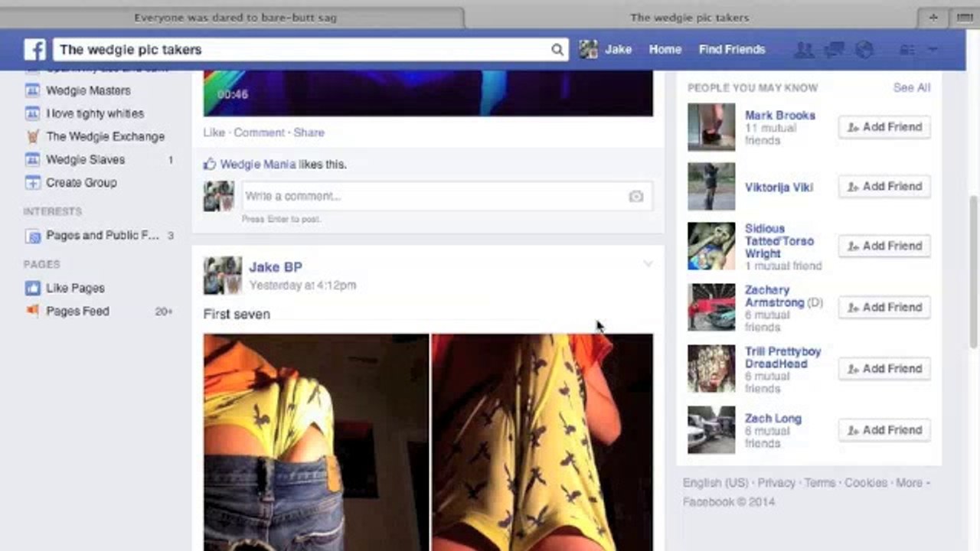Open Viktorija Viki profile name
980x551 pixels.
pos(779,187)
